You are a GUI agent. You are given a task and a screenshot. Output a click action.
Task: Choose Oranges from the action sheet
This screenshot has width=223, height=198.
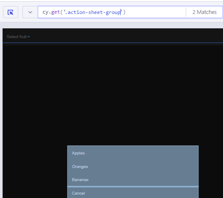coord(133,167)
